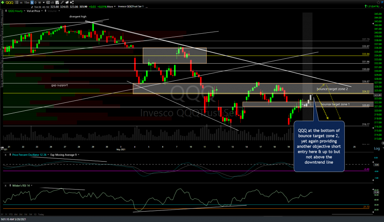Click the 324.32 yellow price level label
Viewport: 384px width, 222px height.
coord(366,91)
